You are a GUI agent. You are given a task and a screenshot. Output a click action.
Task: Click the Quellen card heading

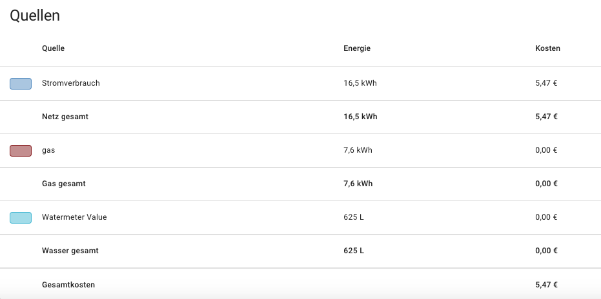tap(35, 16)
